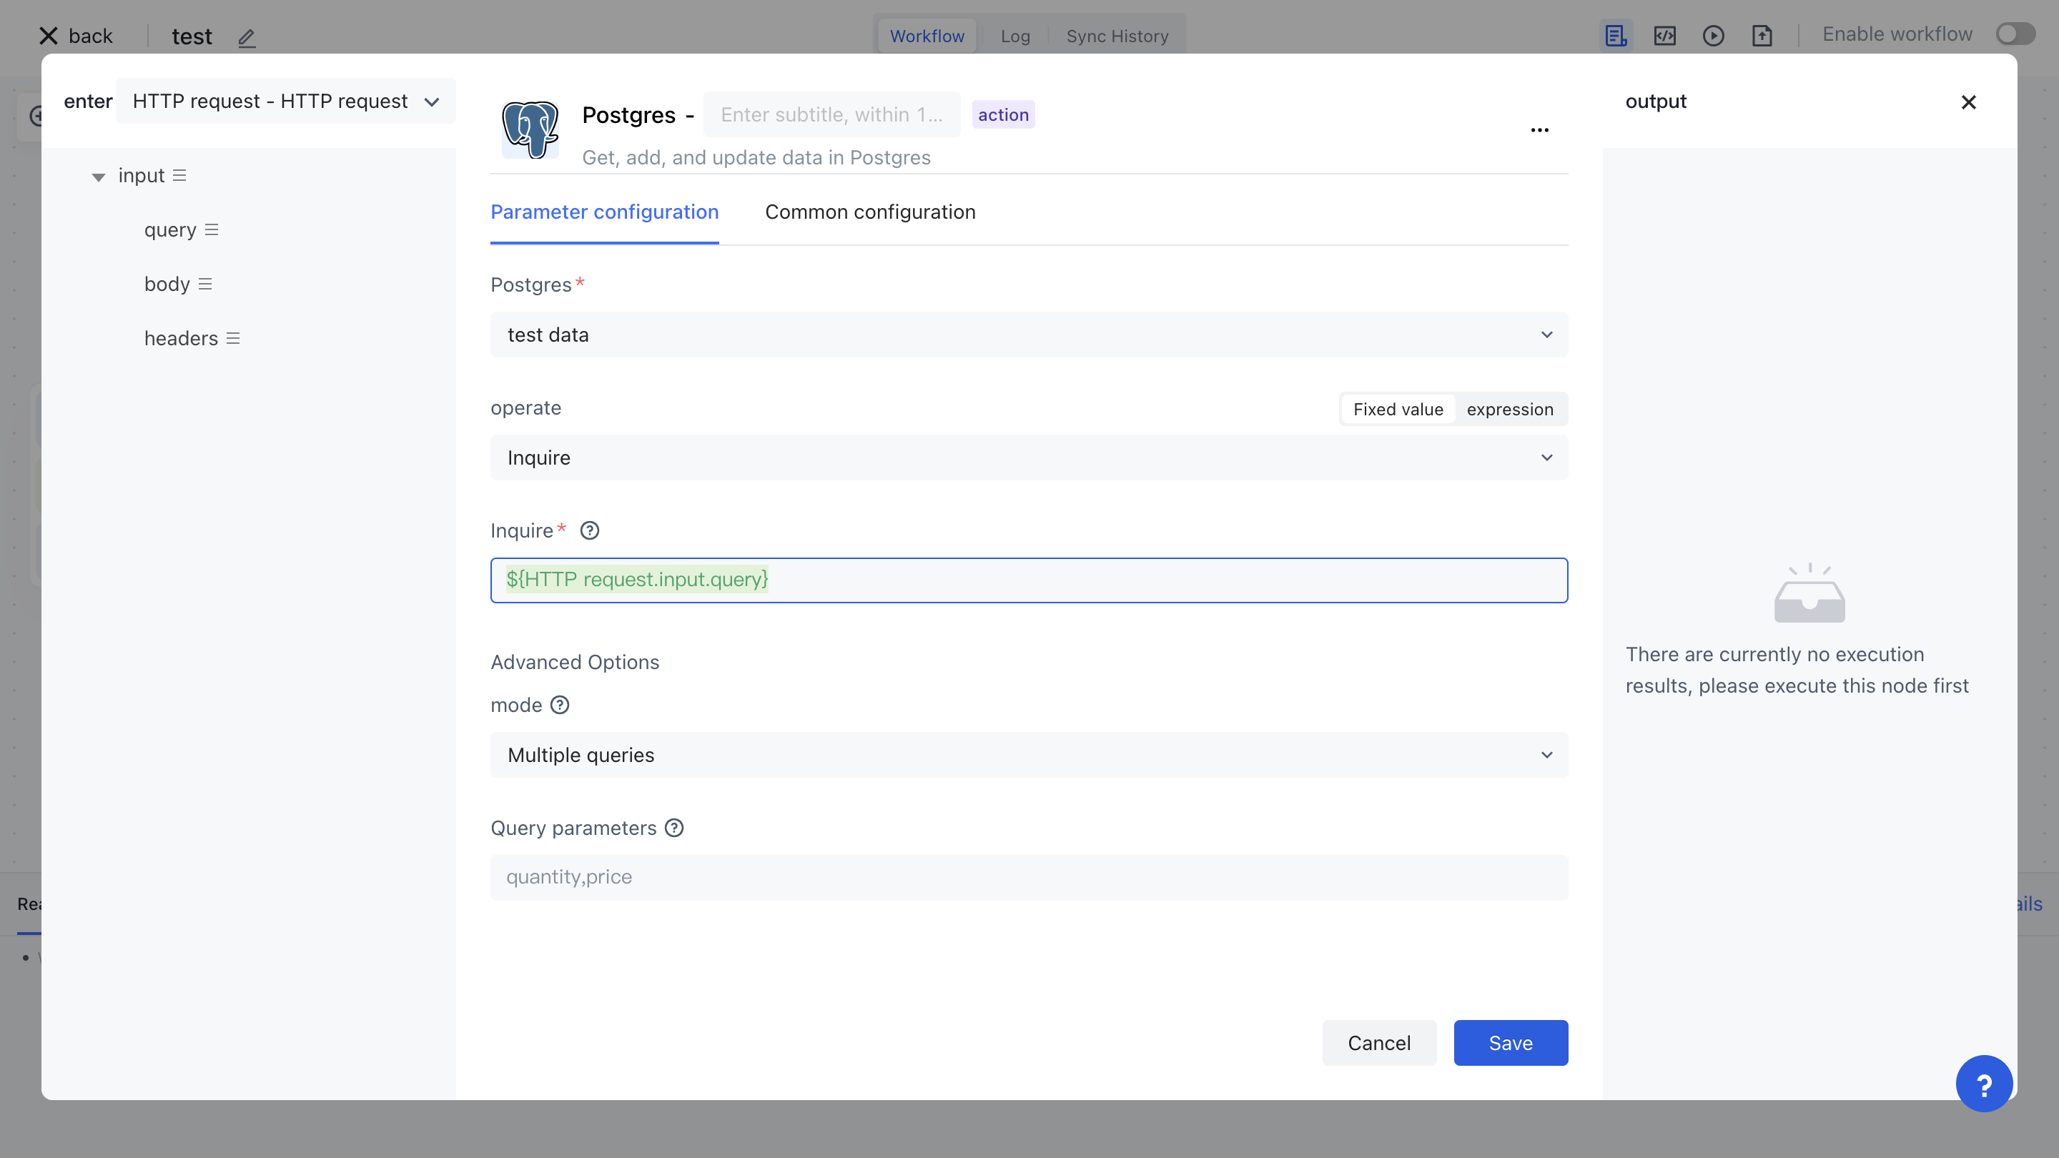Switch to Common configuration tab
The image size is (2059, 1158).
869,212
